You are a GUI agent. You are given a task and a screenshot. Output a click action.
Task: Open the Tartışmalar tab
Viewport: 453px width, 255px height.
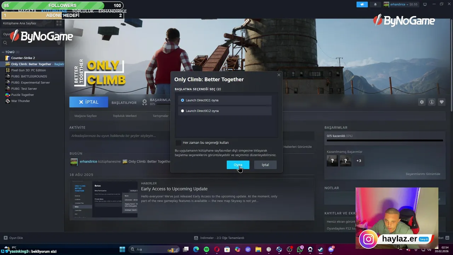click(160, 116)
